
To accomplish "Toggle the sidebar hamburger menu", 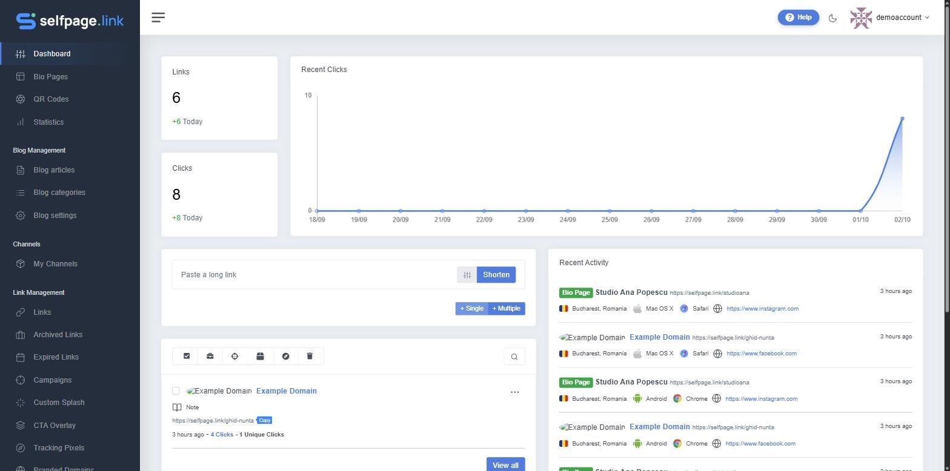I will [158, 18].
